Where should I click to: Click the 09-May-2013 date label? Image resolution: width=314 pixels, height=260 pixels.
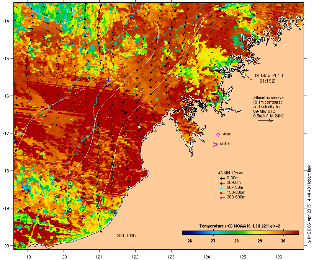point(268,76)
